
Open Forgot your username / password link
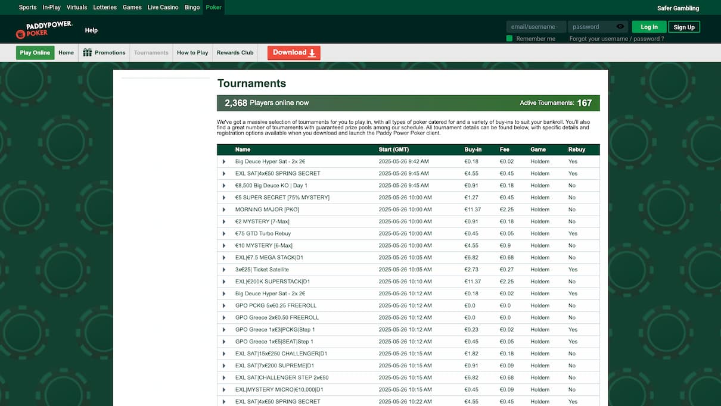click(x=616, y=39)
